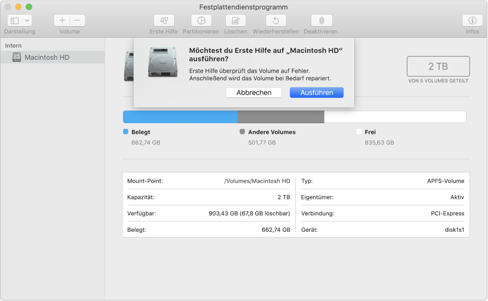The height and width of the screenshot is (301, 488).
Task: Click the Macintosh HD drive icon in sidebar
Action: tap(17, 57)
